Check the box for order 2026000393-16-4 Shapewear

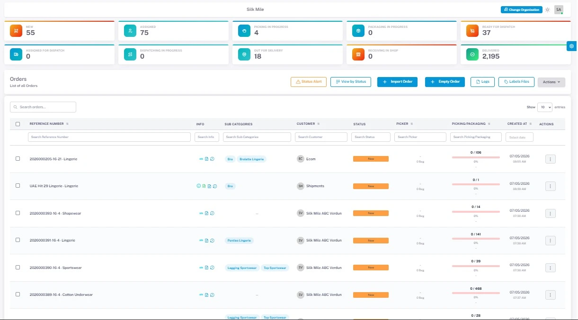tap(18, 213)
